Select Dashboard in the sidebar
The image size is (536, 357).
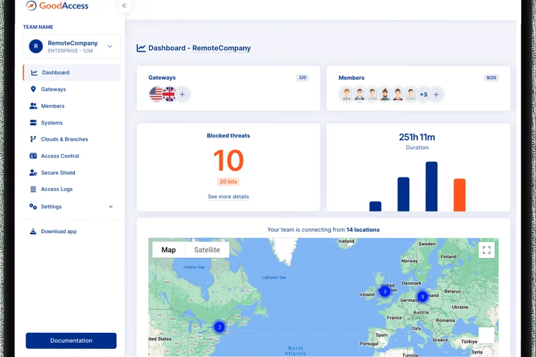56,72
